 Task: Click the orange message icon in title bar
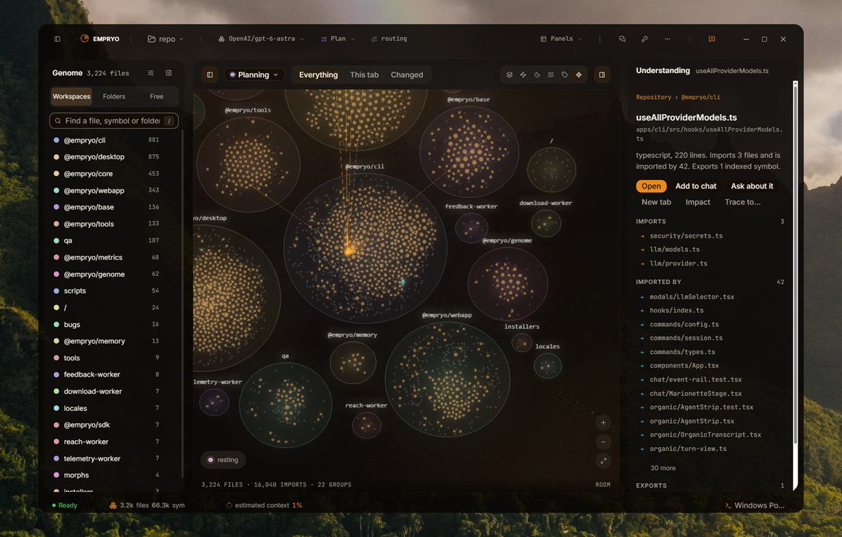(712, 39)
